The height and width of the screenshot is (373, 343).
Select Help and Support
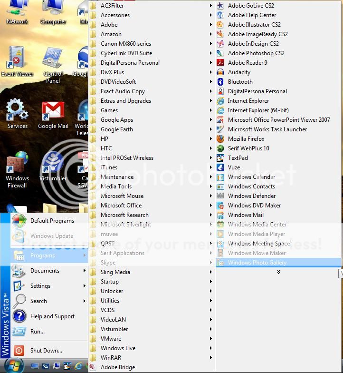pos(49,316)
